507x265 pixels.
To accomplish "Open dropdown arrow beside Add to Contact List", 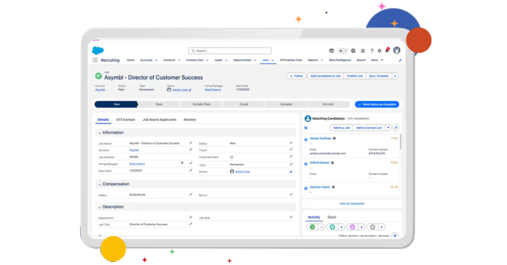I will point(388,128).
